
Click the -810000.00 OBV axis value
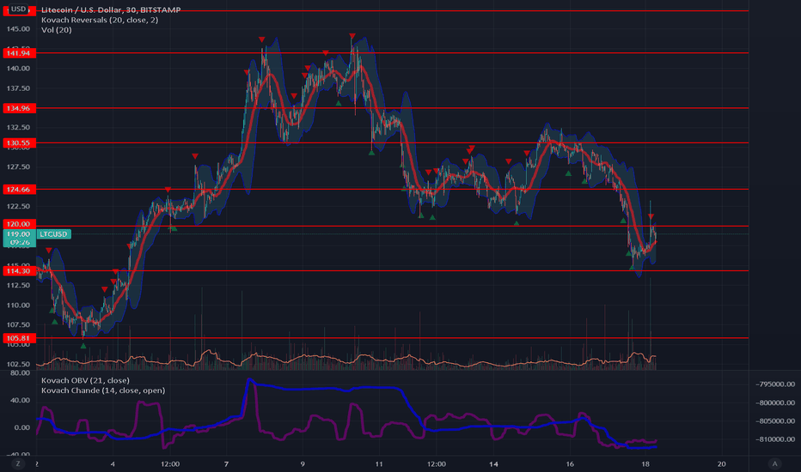click(775, 439)
